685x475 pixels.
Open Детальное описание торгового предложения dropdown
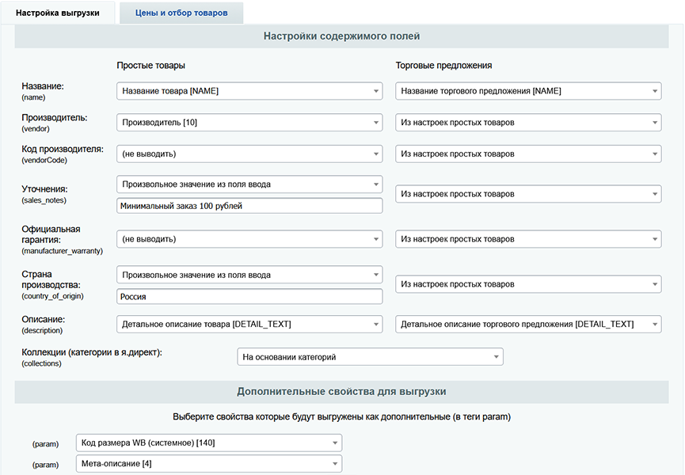(528, 324)
